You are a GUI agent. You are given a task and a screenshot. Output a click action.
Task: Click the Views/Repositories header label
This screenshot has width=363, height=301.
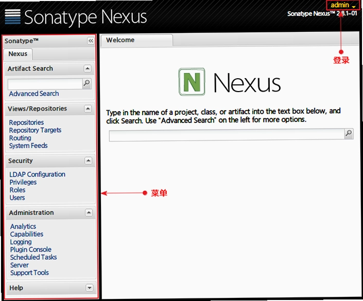pyautogui.click(x=37, y=109)
